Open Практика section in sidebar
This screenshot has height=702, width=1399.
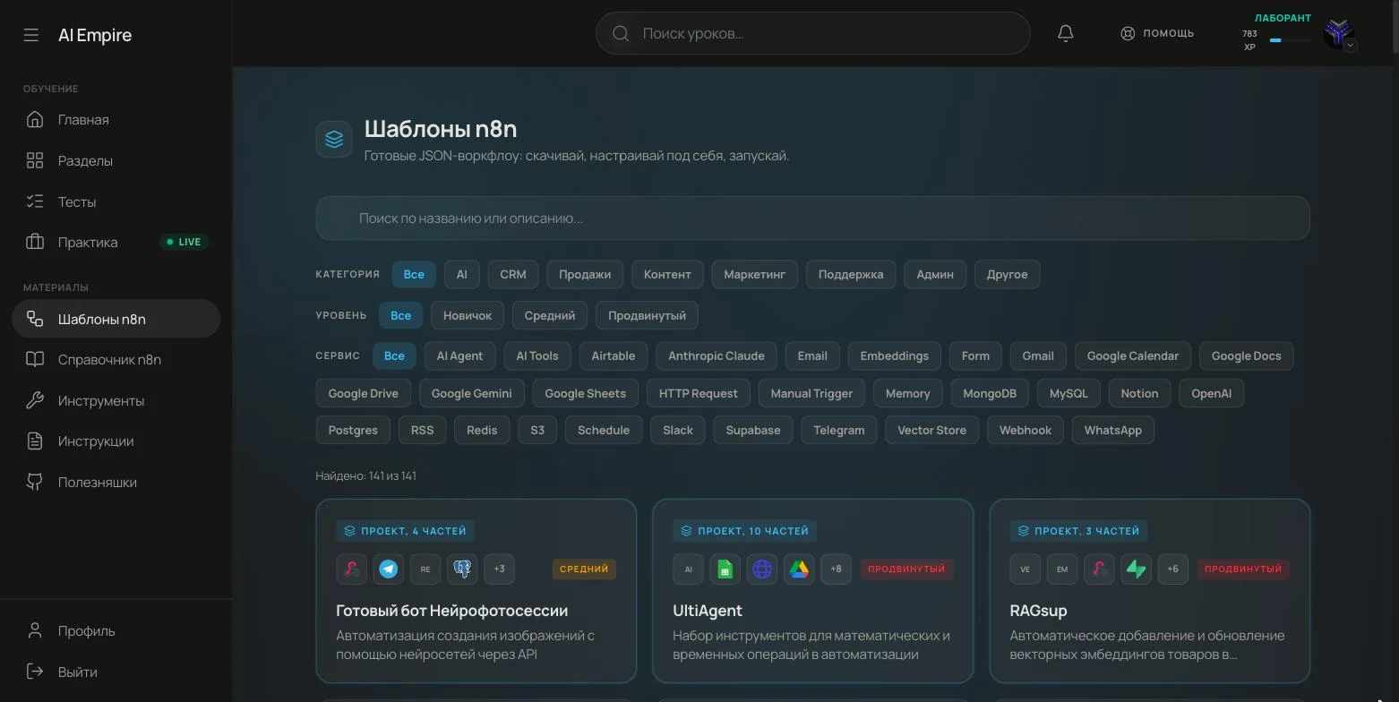click(116, 243)
